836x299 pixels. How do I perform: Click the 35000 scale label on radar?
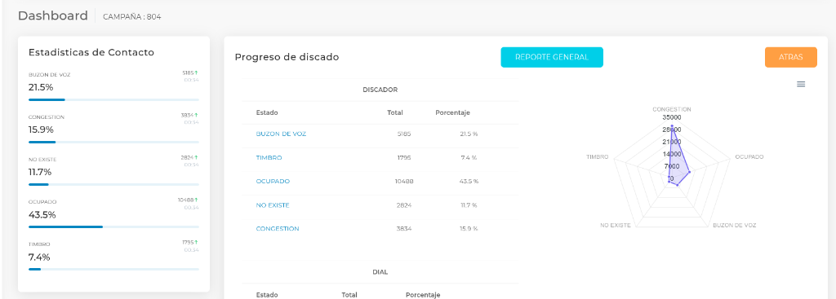tap(672, 117)
